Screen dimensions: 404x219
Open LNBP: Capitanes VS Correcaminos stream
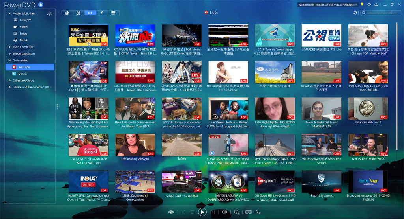pos(135,182)
